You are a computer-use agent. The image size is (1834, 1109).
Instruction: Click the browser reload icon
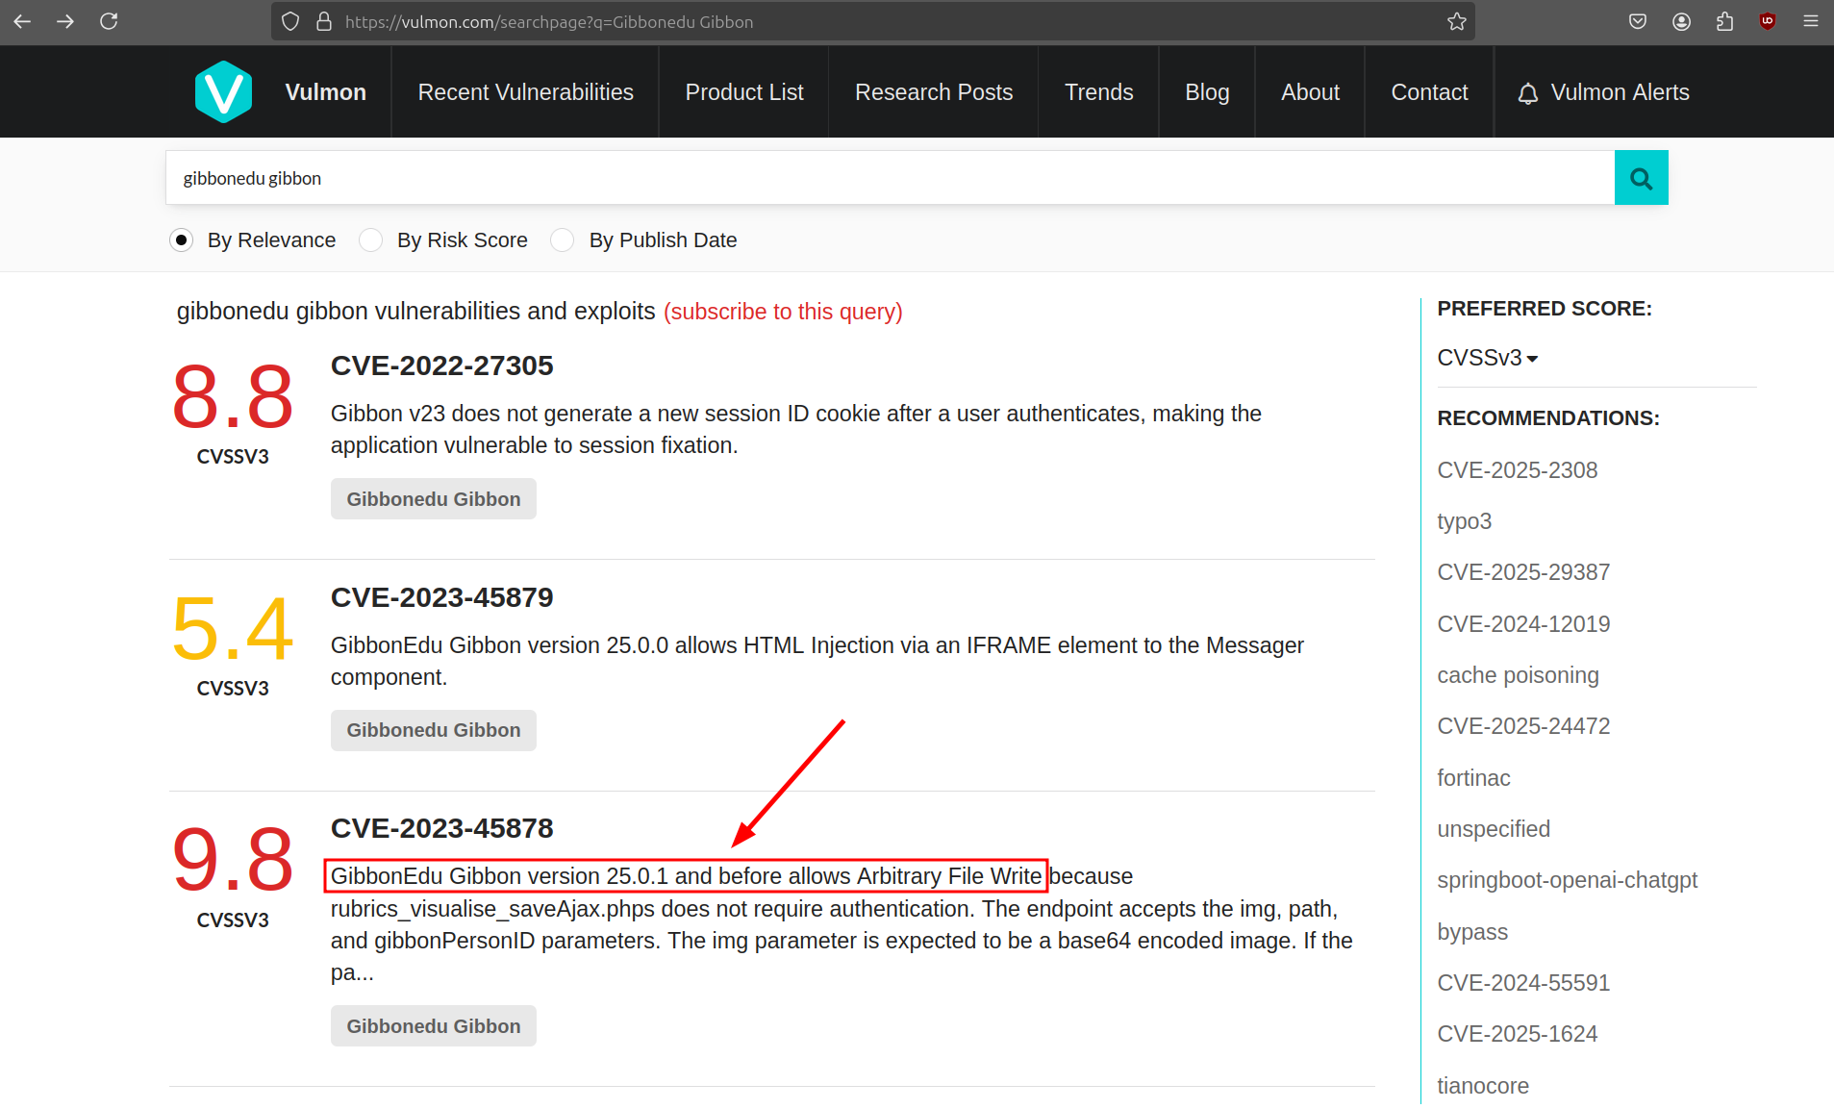[109, 21]
